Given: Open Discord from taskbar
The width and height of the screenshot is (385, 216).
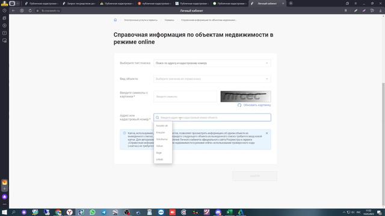Looking at the screenshot, I should [218, 212].
